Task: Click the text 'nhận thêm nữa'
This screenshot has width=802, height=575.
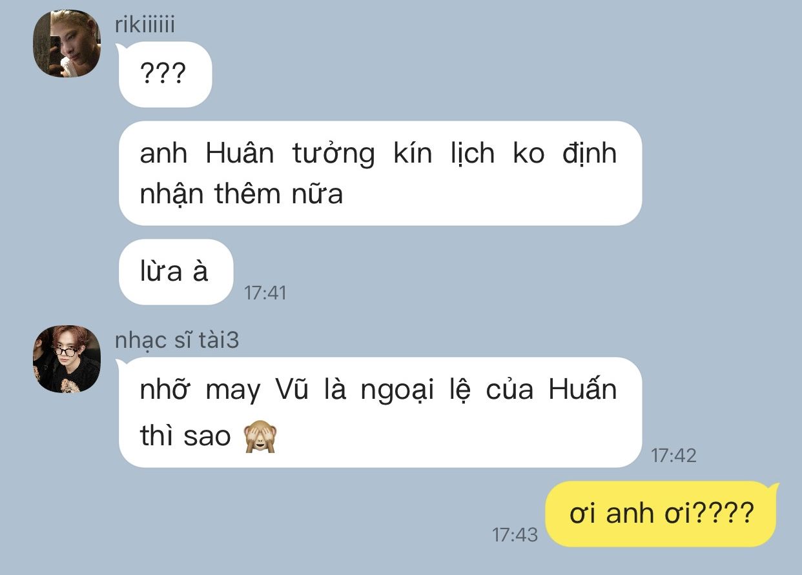Action: click(241, 194)
